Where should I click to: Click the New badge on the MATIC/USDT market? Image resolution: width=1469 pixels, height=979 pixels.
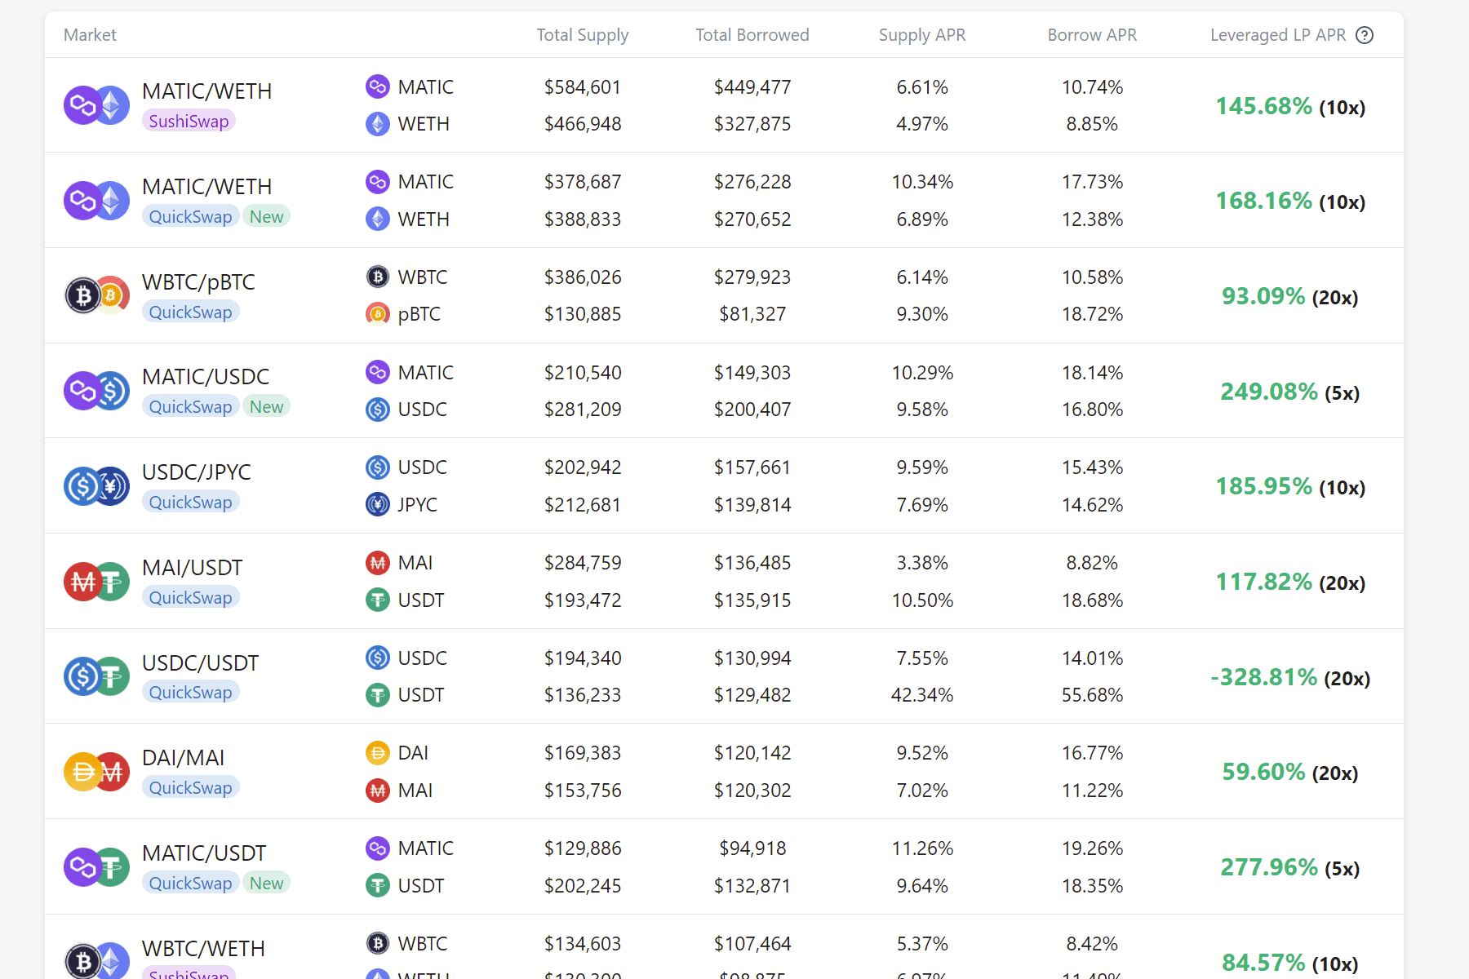267,883
